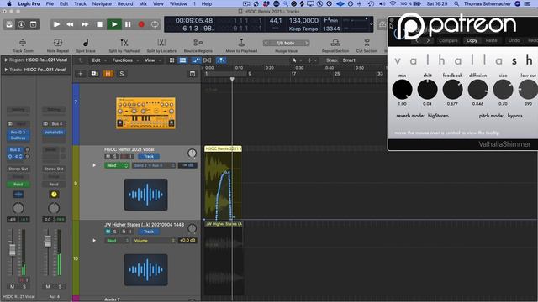
Task: Click the mix knob in ValhallaShimmer
Action: click(402, 90)
